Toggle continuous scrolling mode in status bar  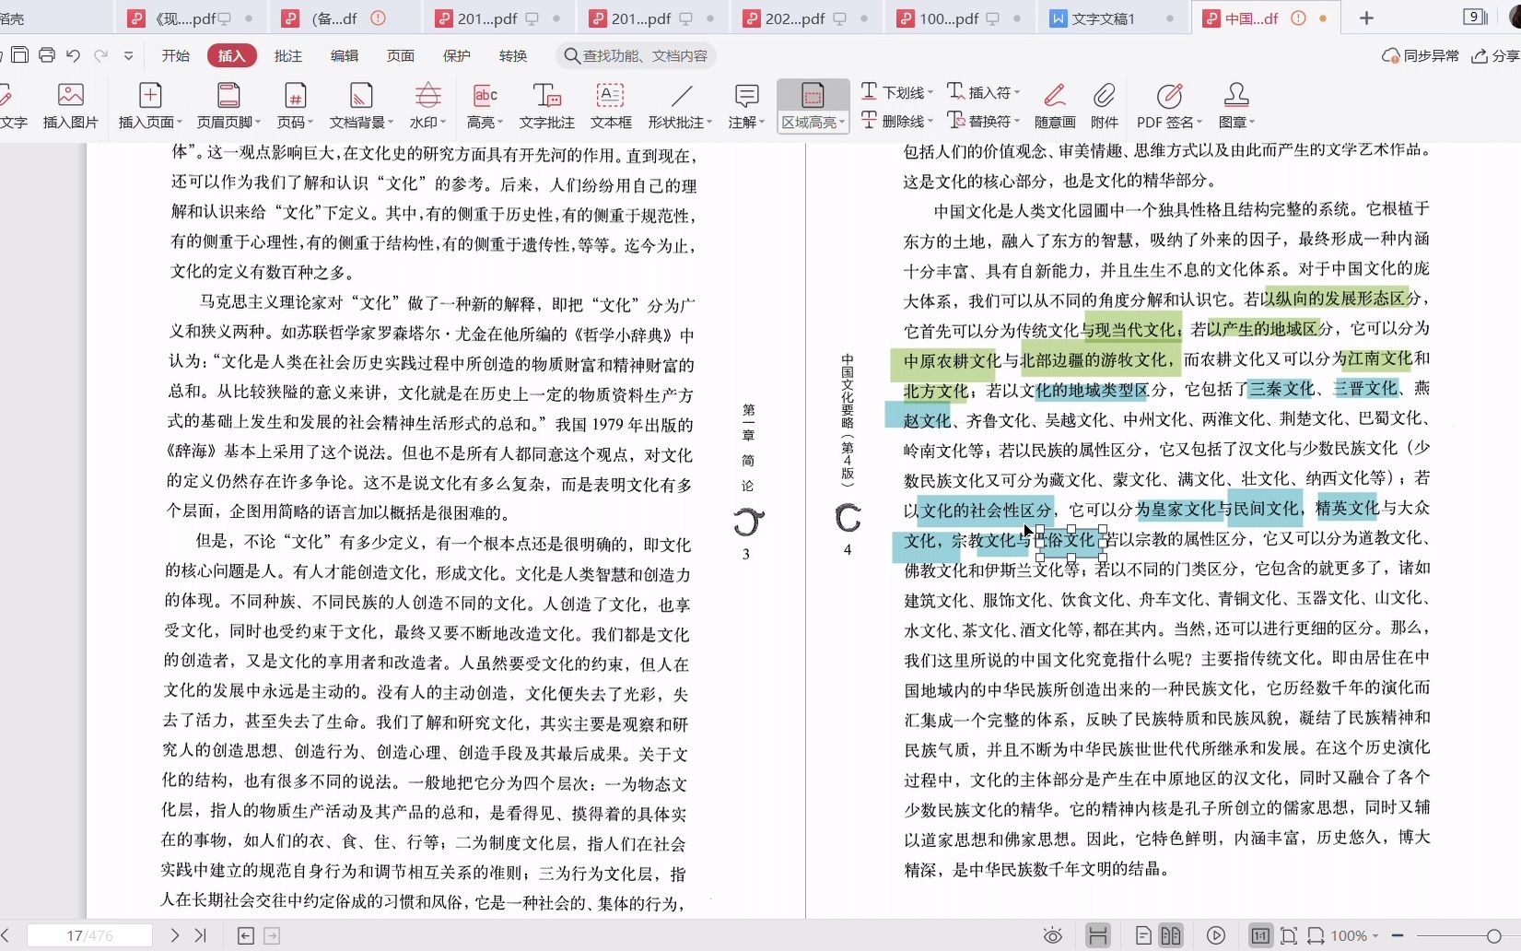click(1098, 935)
